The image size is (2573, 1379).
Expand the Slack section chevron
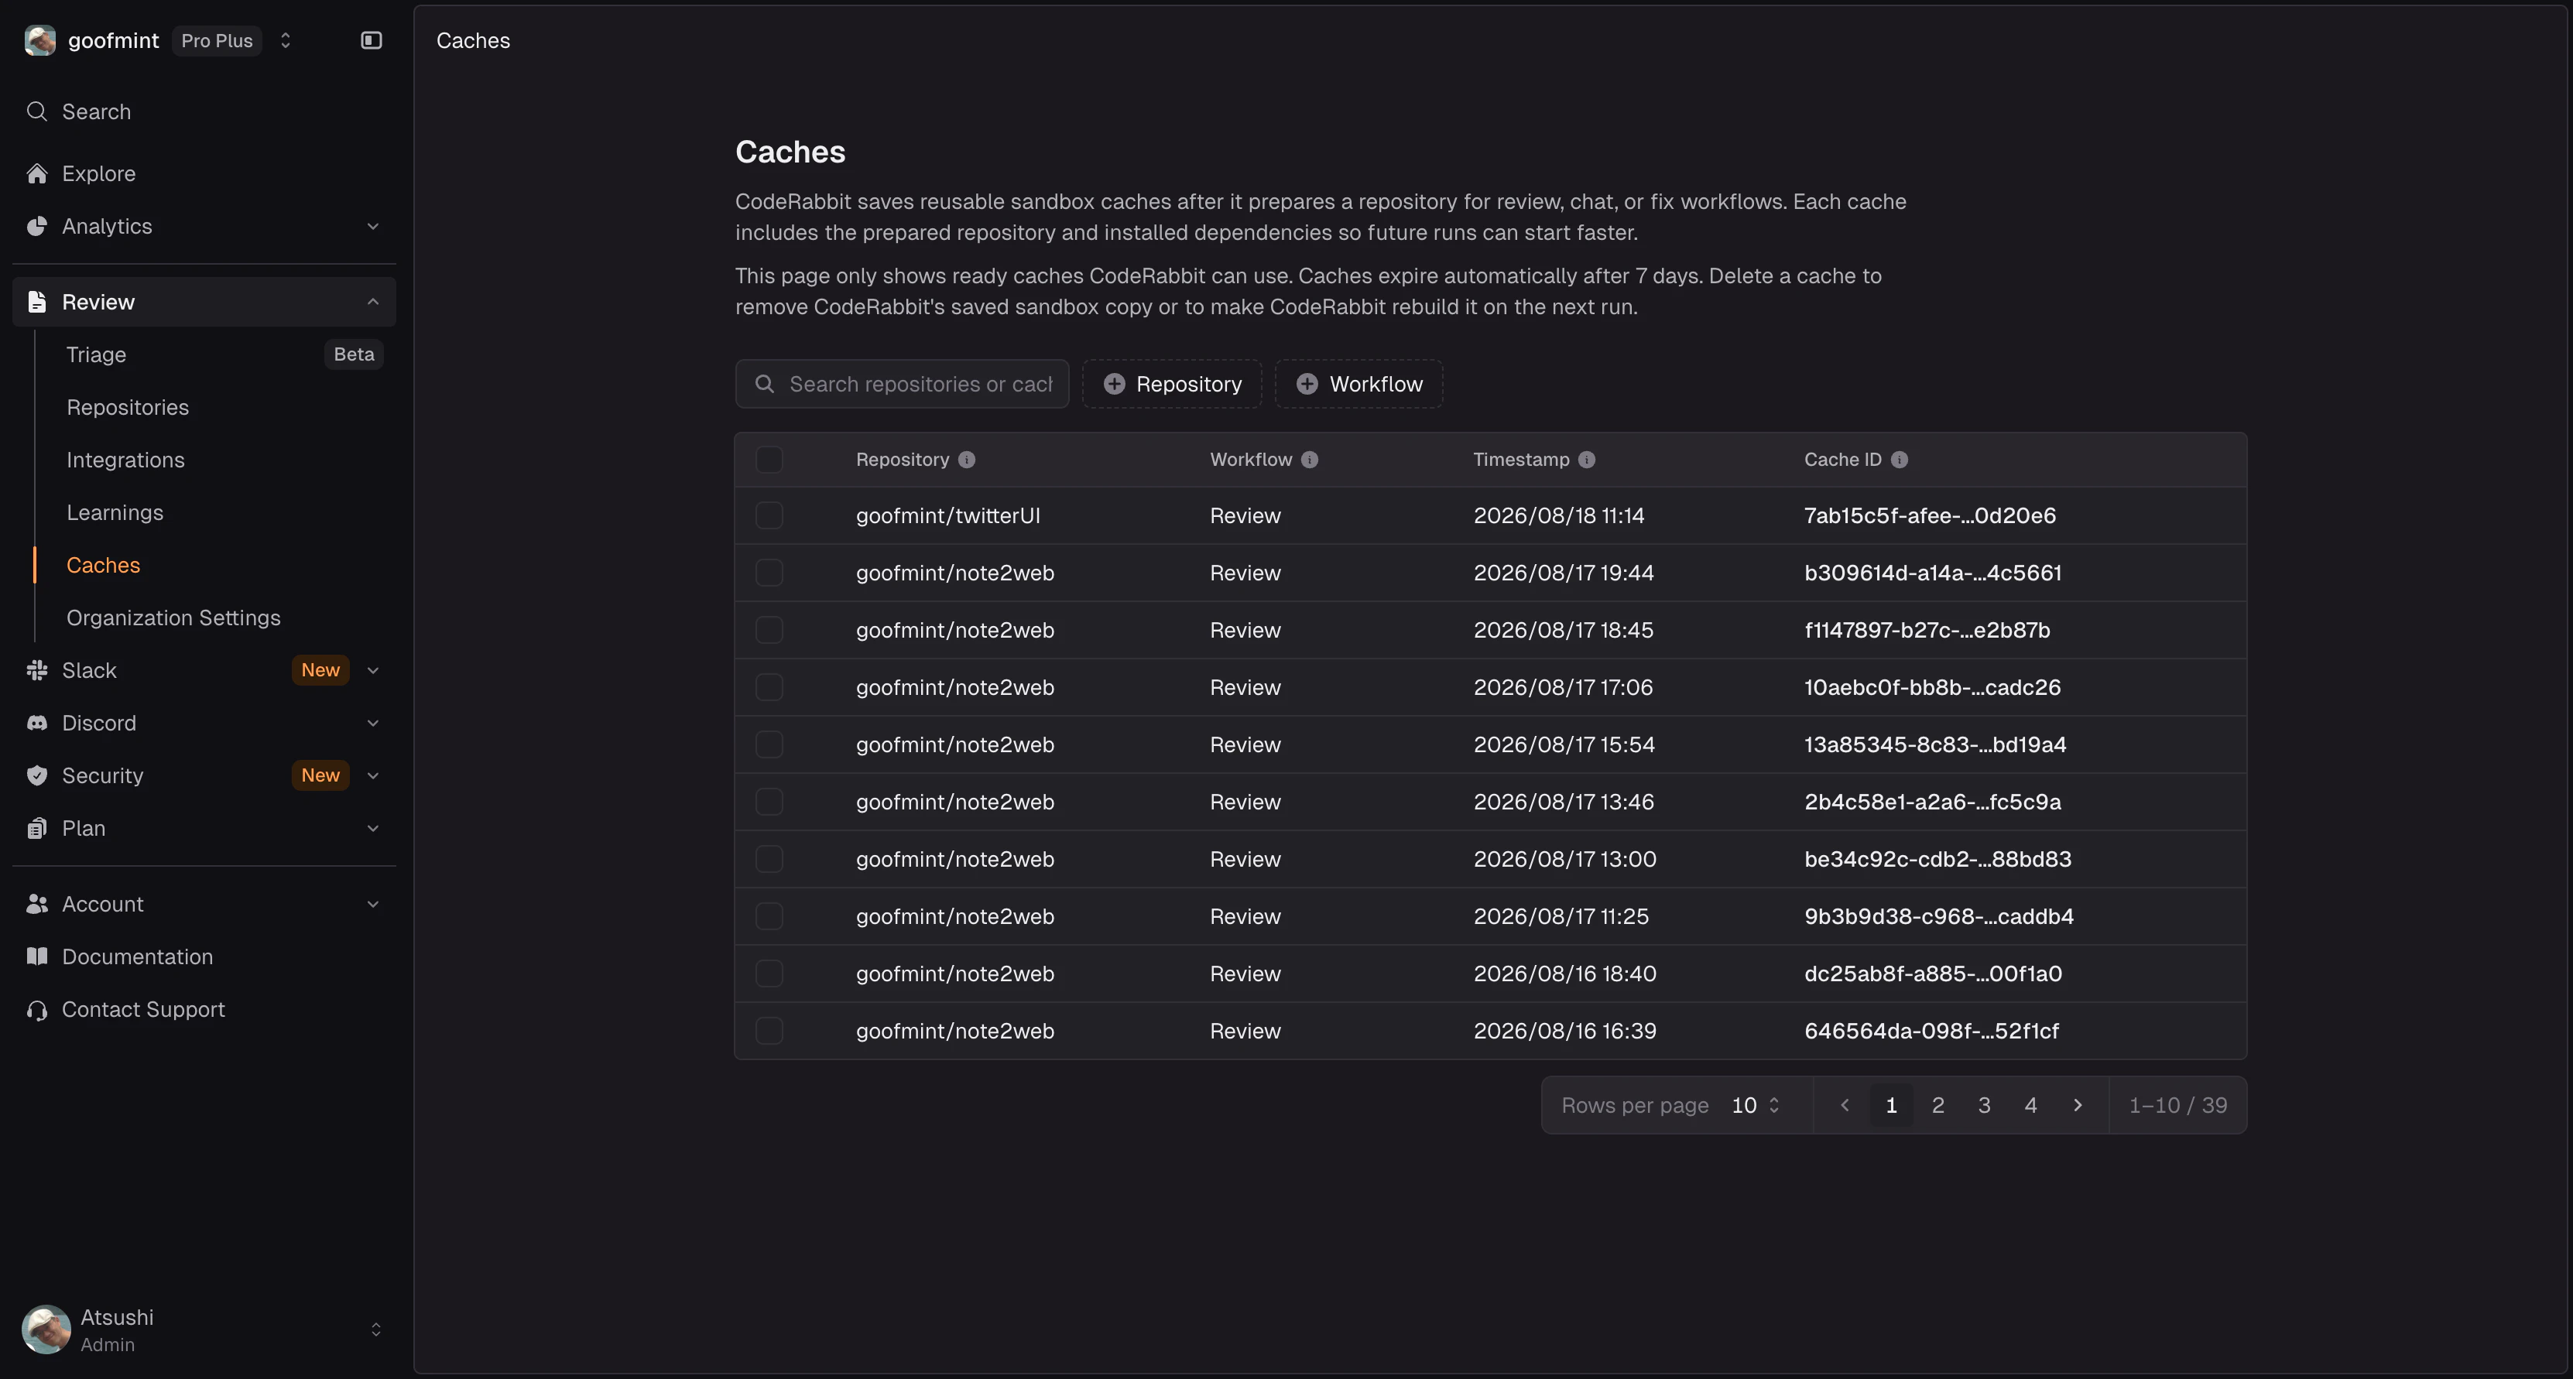coord(372,671)
